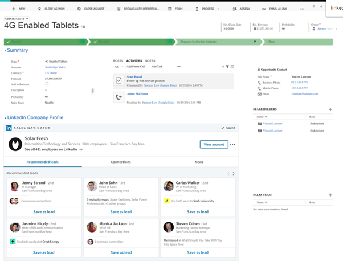Click Recalculate Opportunity command
This screenshot has height=261, width=343.
point(138,9)
